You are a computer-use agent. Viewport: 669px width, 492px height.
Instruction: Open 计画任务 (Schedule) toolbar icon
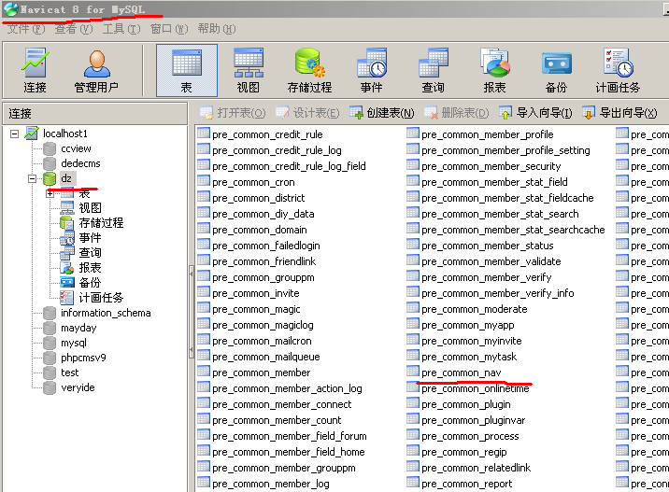pos(618,71)
